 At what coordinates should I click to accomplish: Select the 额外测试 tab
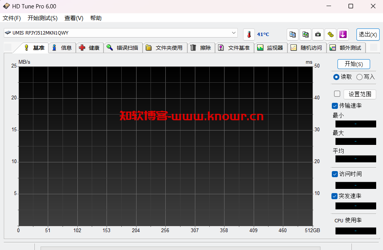pyautogui.click(x=346, y=48)
